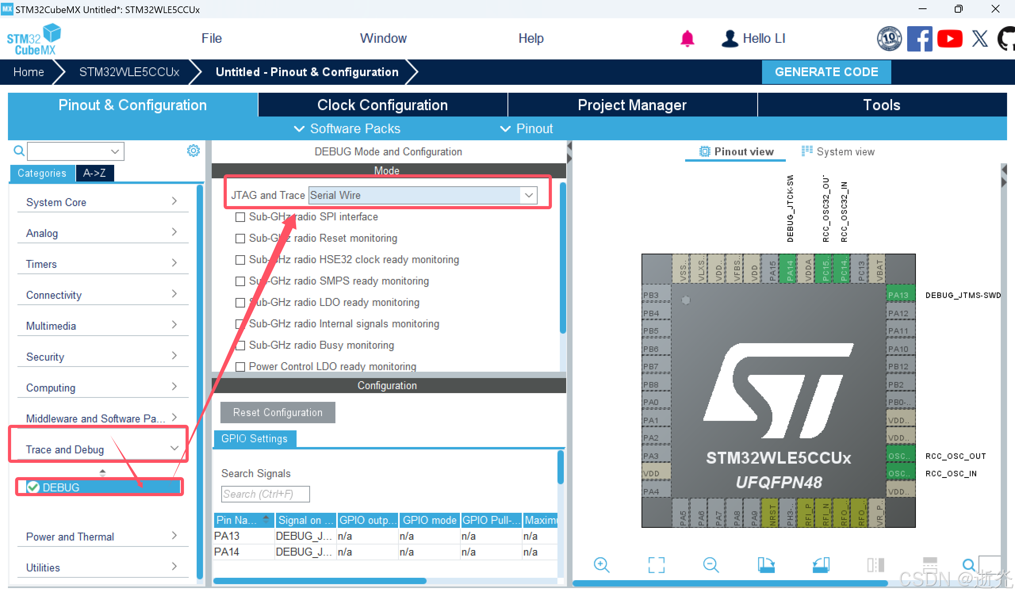Screen dimensions: 1015x596
Task: Click STM32WLE5CCUx breadcrumb
Action: (129, 72)
